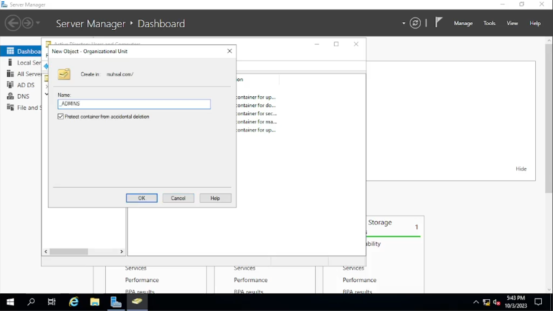Image resolution: width=553 pixels, height=311 pixels.
Task: Open Internet Explorer from the taskbar
Action: pos(74,302)
